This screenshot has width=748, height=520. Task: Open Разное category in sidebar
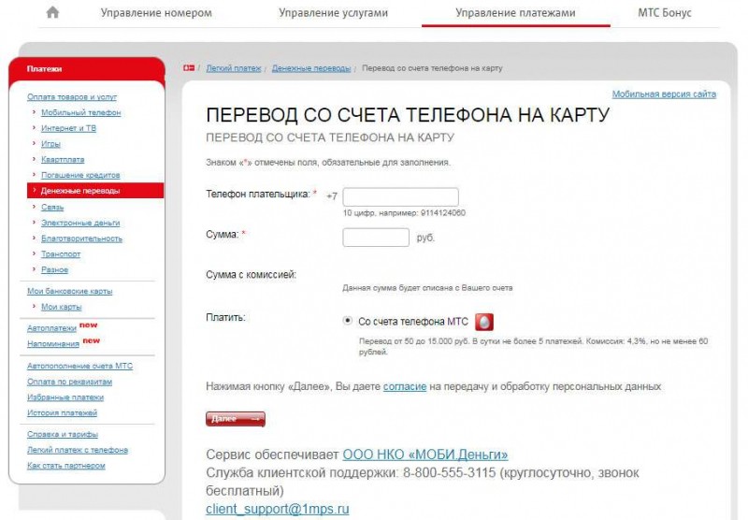54,270
